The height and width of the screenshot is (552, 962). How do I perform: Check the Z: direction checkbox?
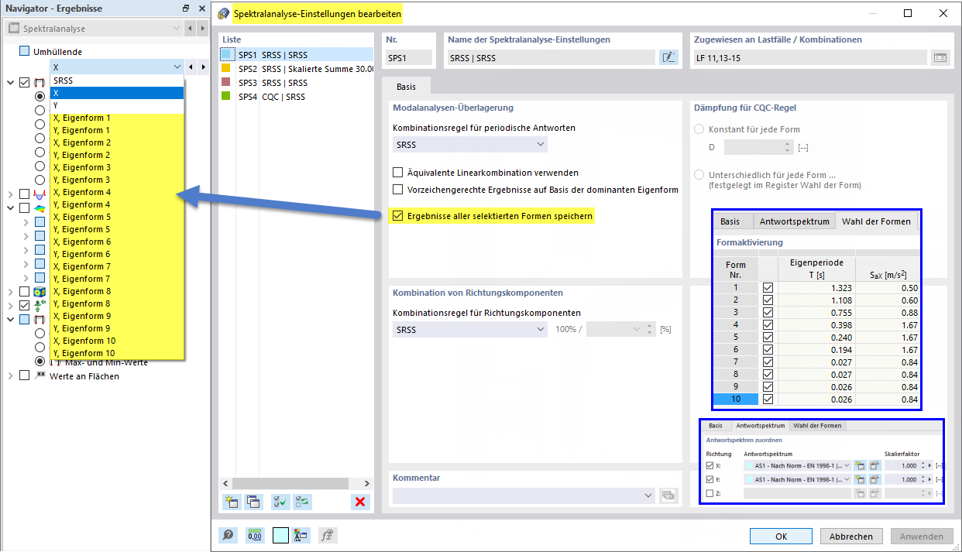(710, 492)
